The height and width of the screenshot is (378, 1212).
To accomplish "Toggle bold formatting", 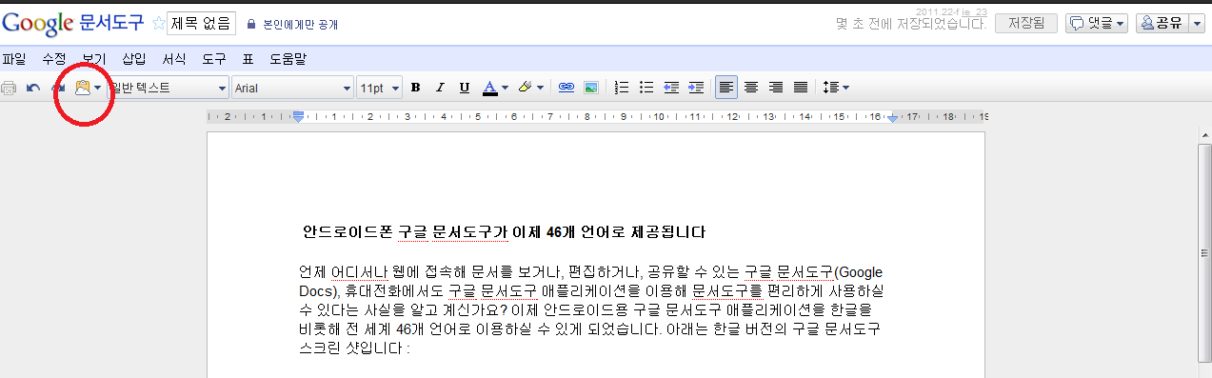I will pos(415,88).
